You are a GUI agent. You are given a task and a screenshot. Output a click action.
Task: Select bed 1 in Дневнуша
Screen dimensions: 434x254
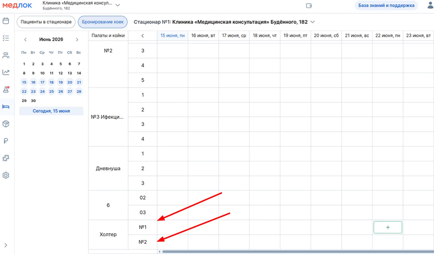click(x=143, y=154)
